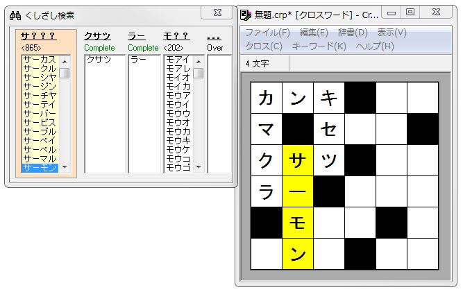Select the grid cell containing ク
463x292 pixels.
(x=267, y=160)
